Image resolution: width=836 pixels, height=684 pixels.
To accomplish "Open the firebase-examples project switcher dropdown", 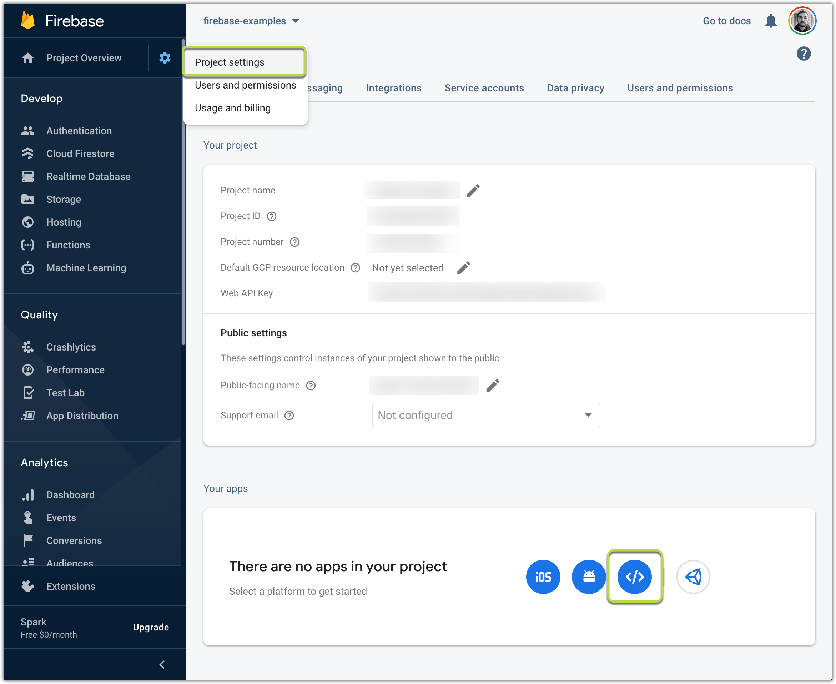I will pyautogui.click(x=251, y=21).
